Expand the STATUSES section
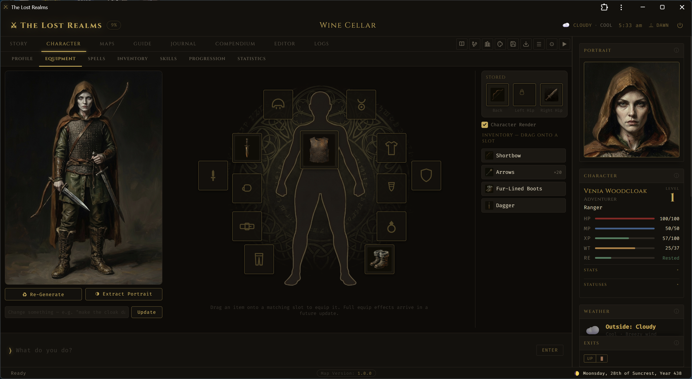This screenshot has height=379, width=692. pyautogui.click(x=632, y=284)
